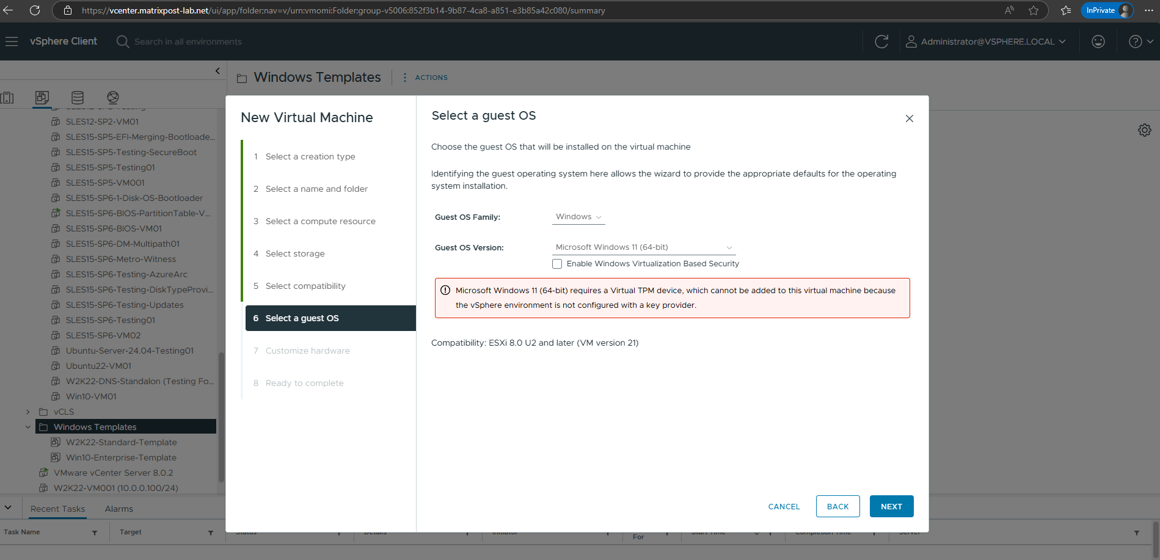Go to step 4 Select storage
The width and height of the screenshot is (1160, 560).
pyautogui.click(x=295, y=254)
